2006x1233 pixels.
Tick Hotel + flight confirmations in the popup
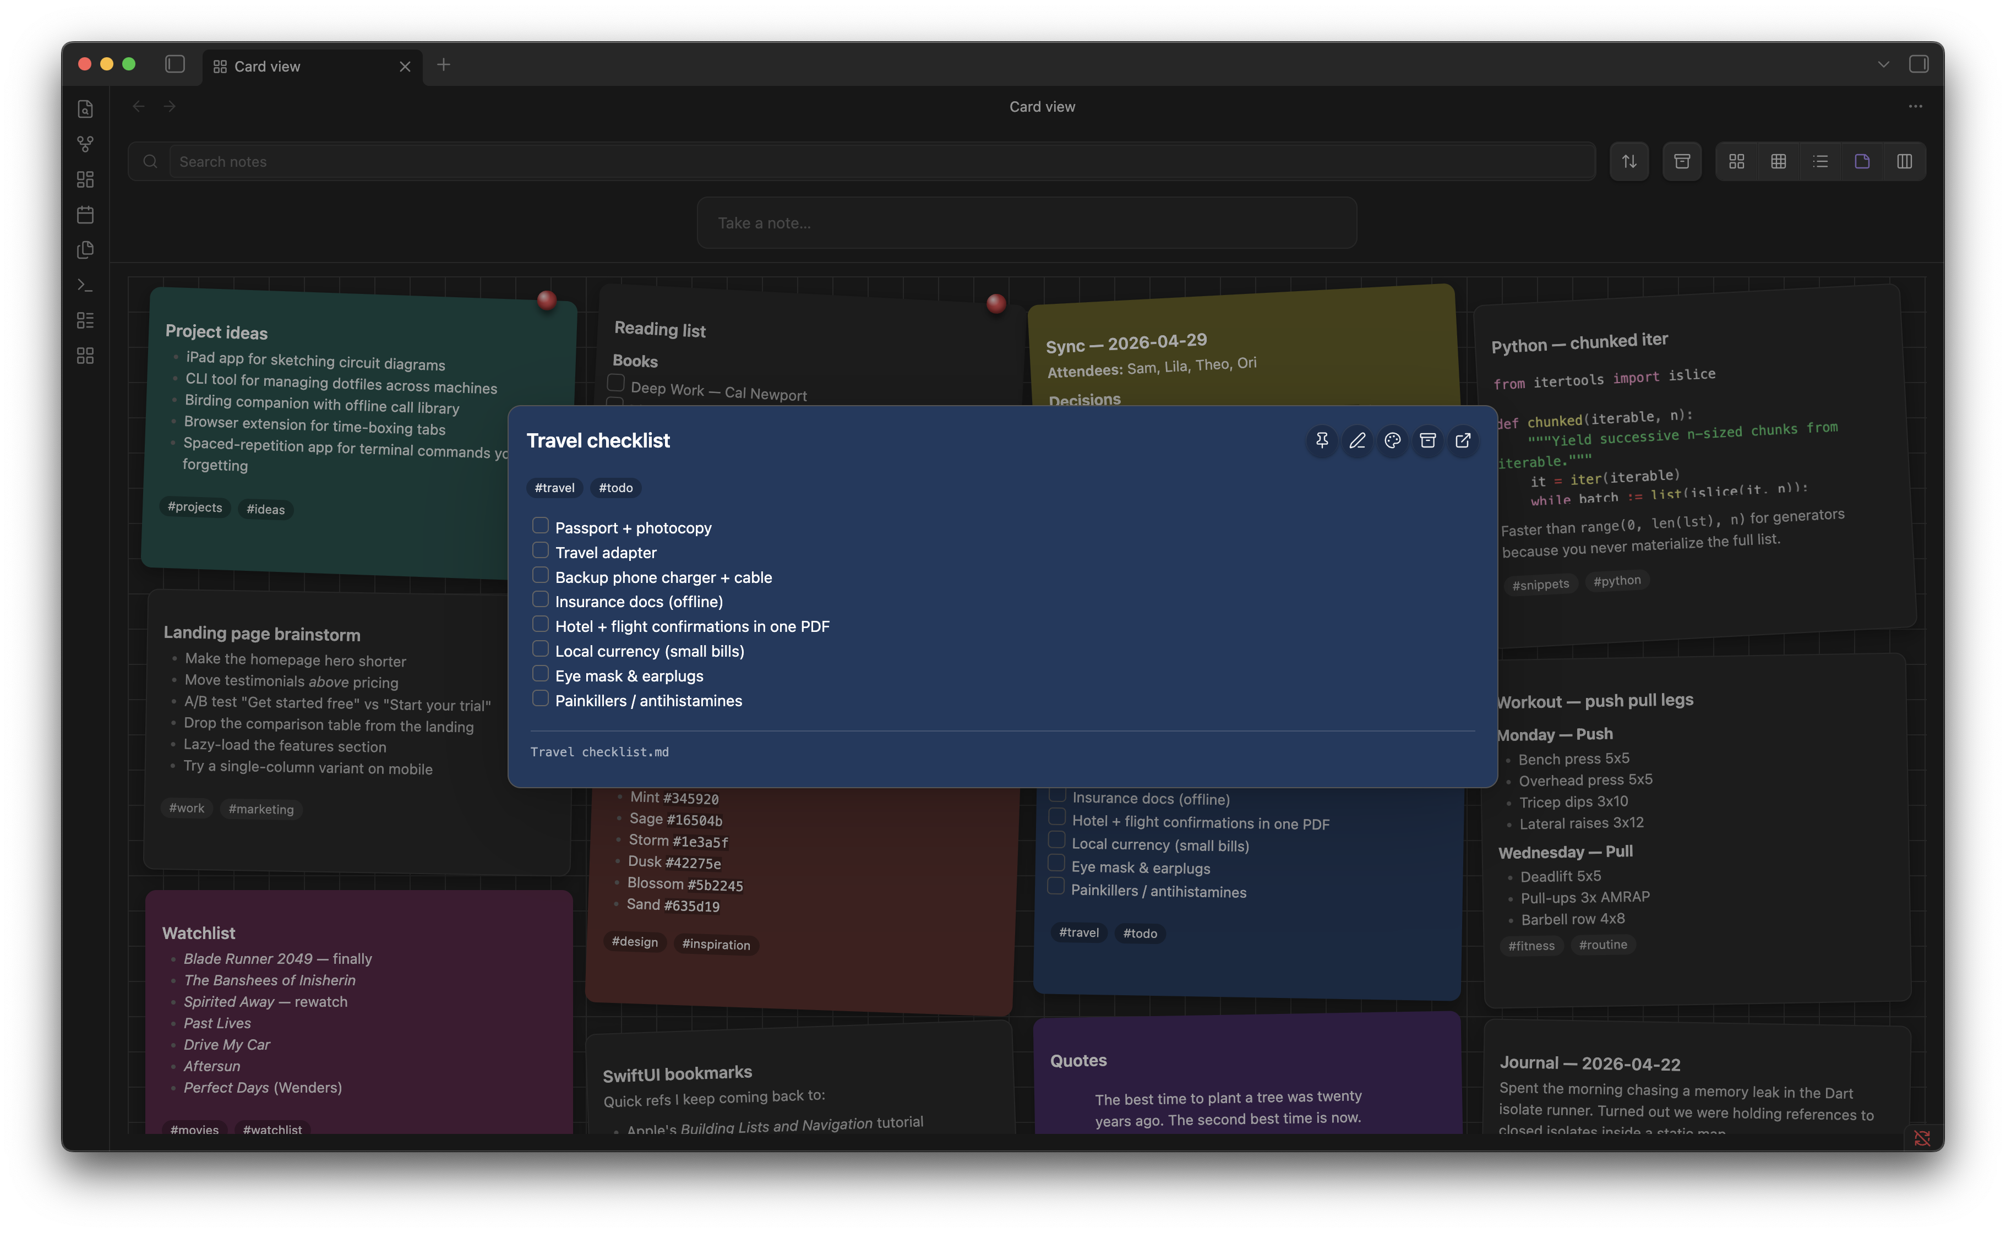click(540, 624)
